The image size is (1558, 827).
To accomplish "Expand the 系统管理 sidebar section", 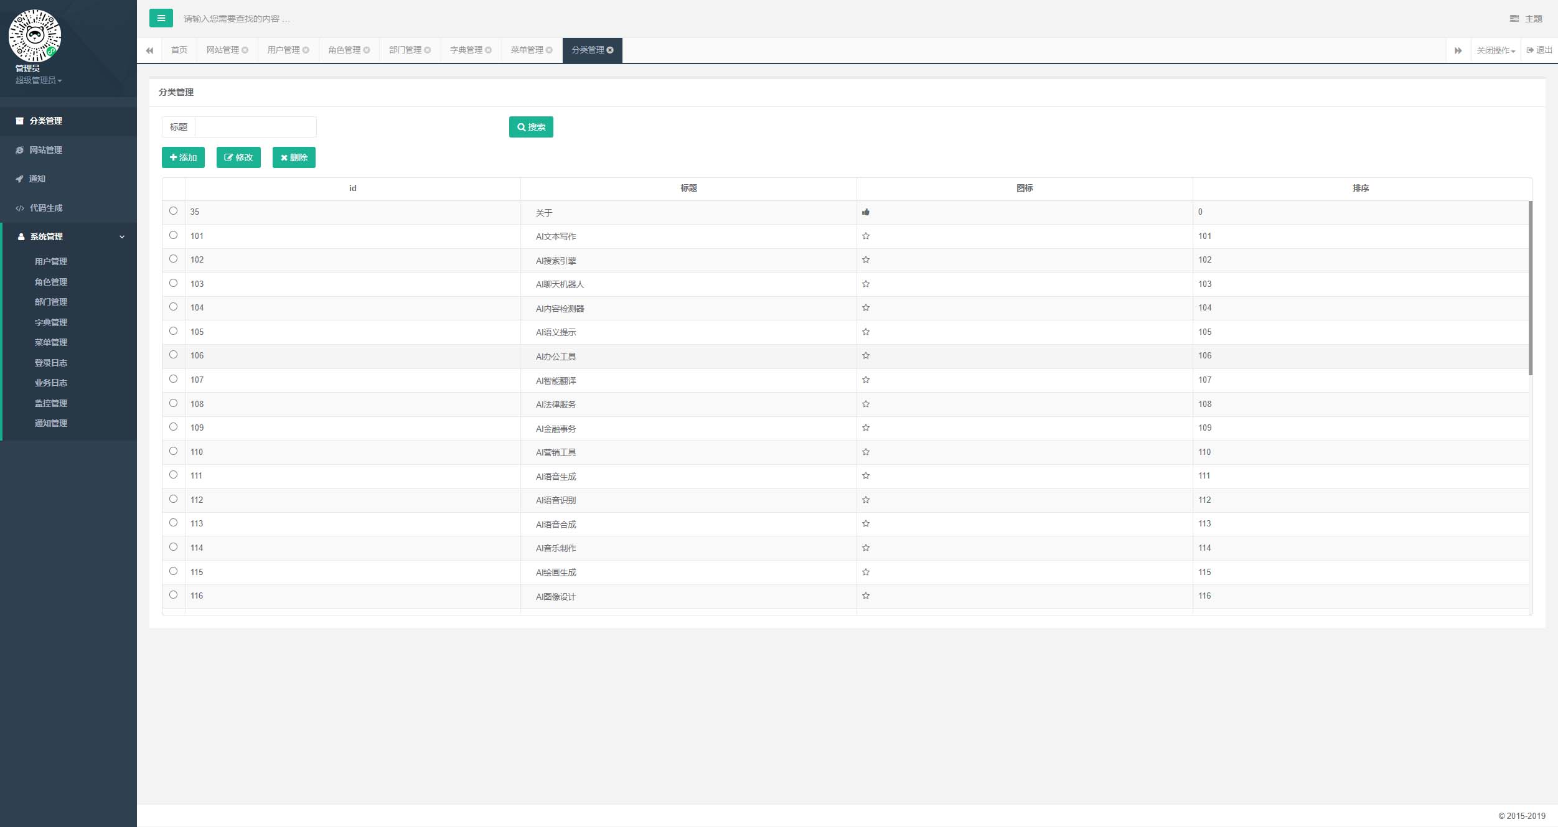I will coord(67,236).
